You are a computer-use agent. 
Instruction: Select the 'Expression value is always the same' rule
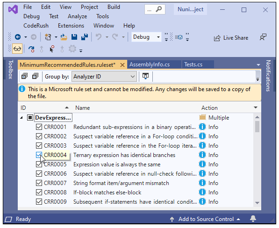(117, 164)
